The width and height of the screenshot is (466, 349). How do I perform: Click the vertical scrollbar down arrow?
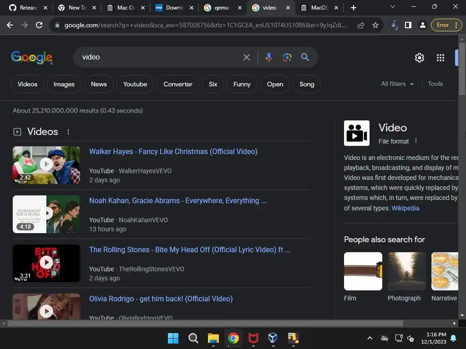(462, 315)
